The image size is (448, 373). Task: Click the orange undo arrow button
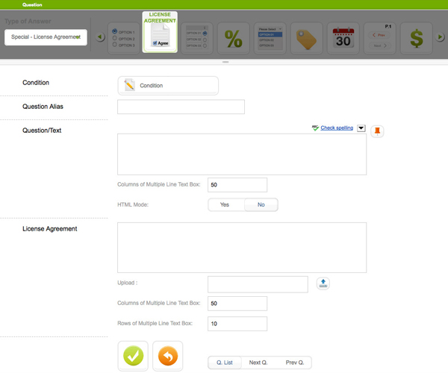[167, 356]
